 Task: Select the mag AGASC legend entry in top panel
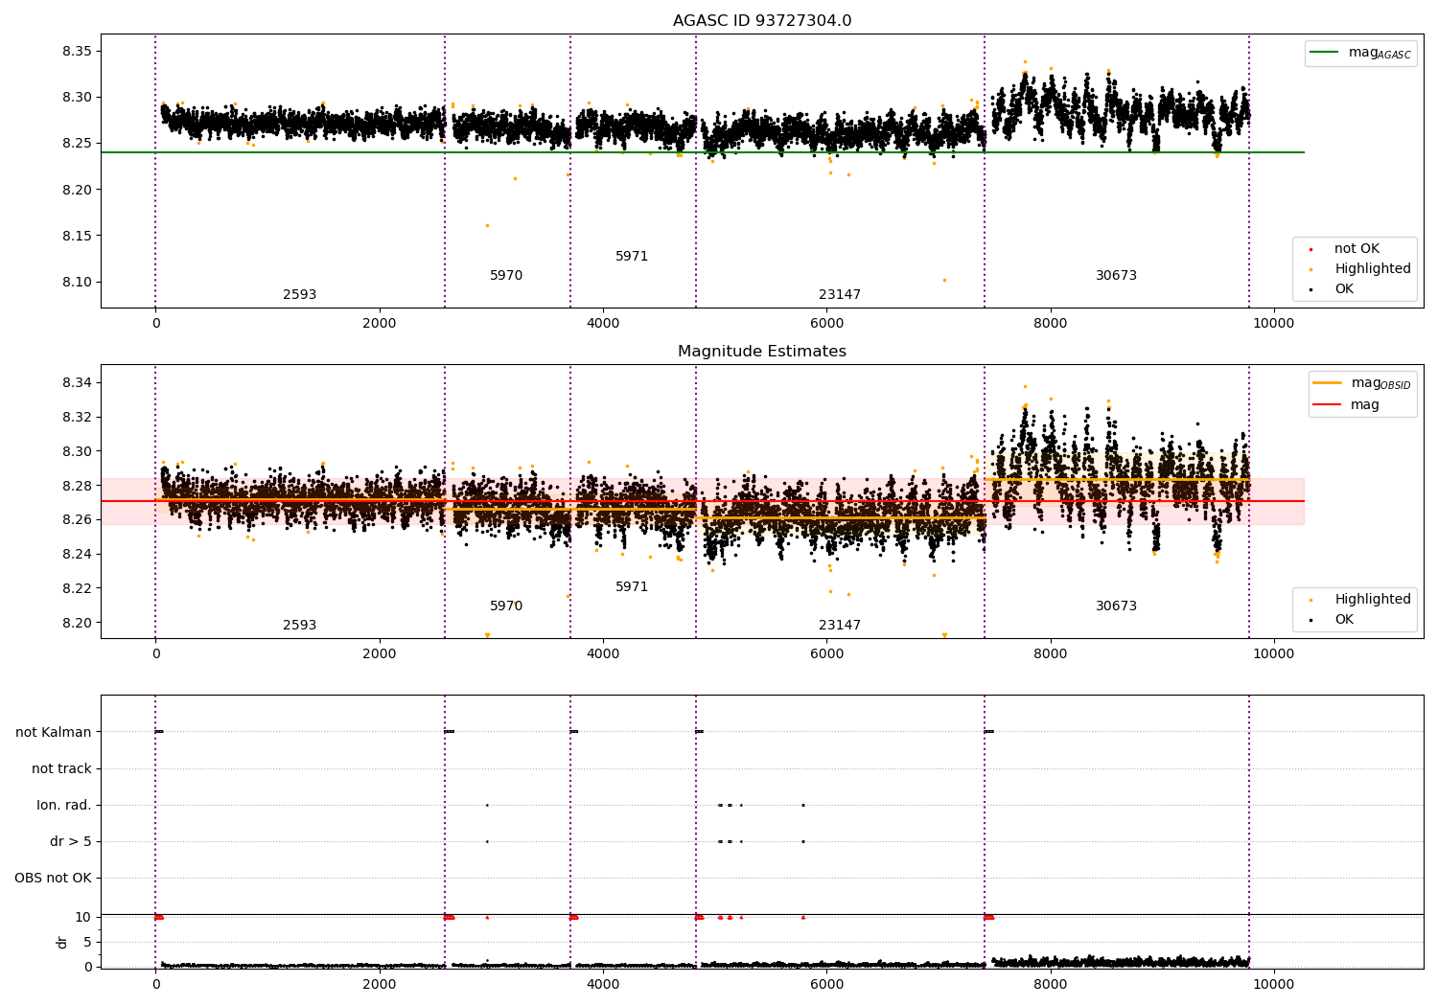point(1361,53)
